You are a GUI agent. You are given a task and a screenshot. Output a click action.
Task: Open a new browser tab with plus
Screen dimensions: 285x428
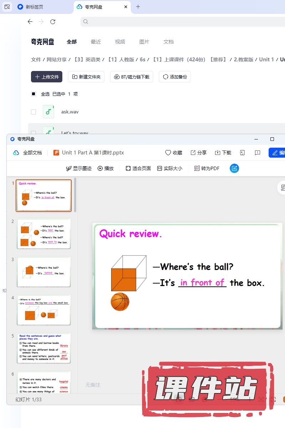[138, 7]
